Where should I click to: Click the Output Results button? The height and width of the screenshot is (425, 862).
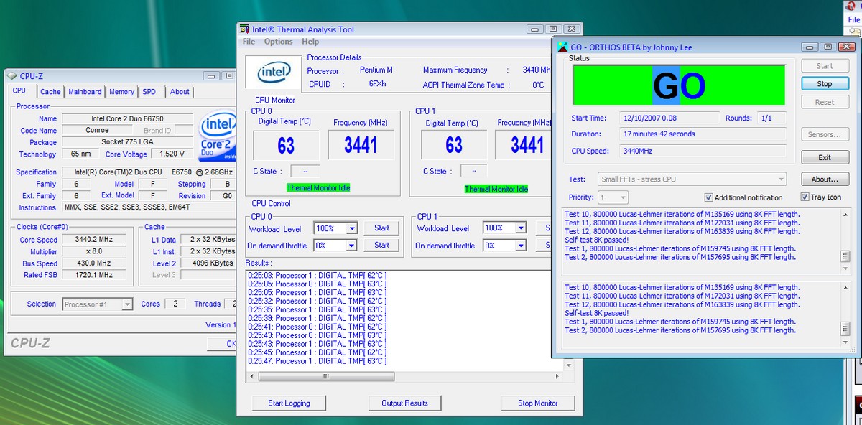click(404, 403)
